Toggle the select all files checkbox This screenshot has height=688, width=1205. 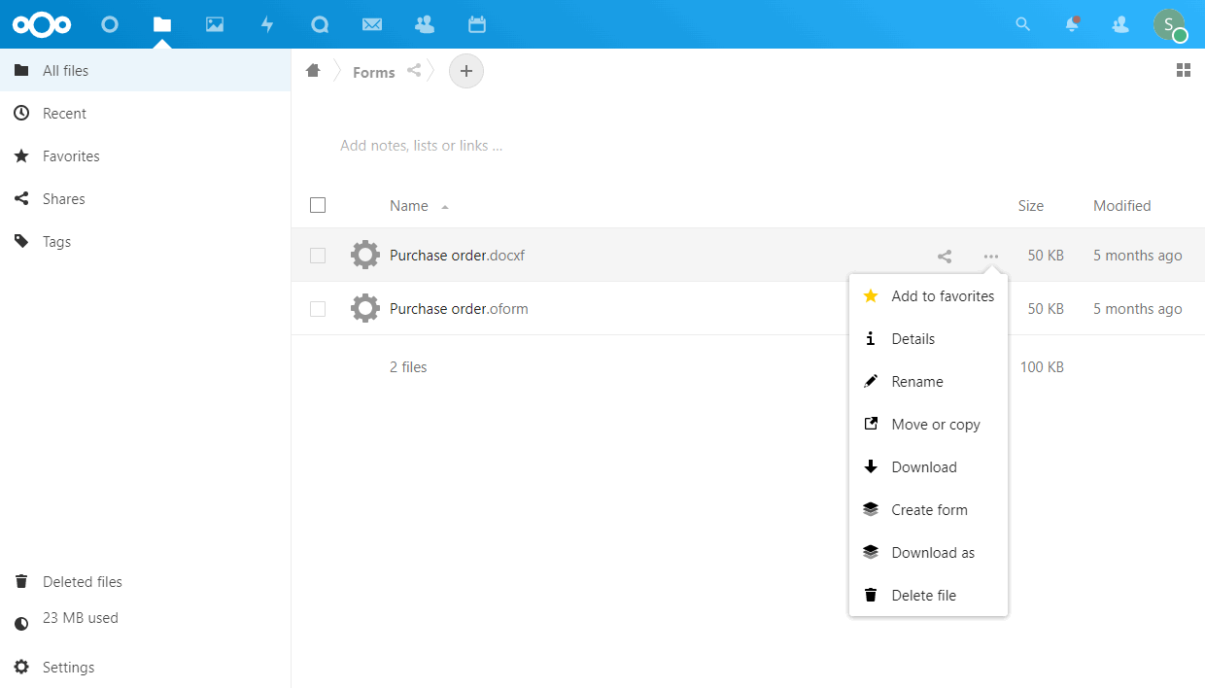point(318,205)
